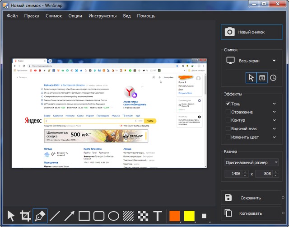Expand the Контур effect settings chevron
The height and width of the screenshot is (227, 289).
(x=274, y=120)
